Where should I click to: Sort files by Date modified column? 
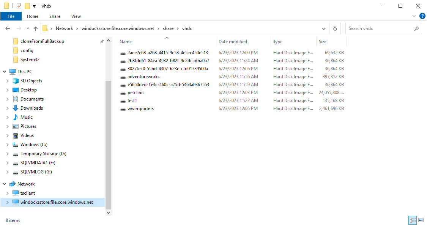pos(233,42)
